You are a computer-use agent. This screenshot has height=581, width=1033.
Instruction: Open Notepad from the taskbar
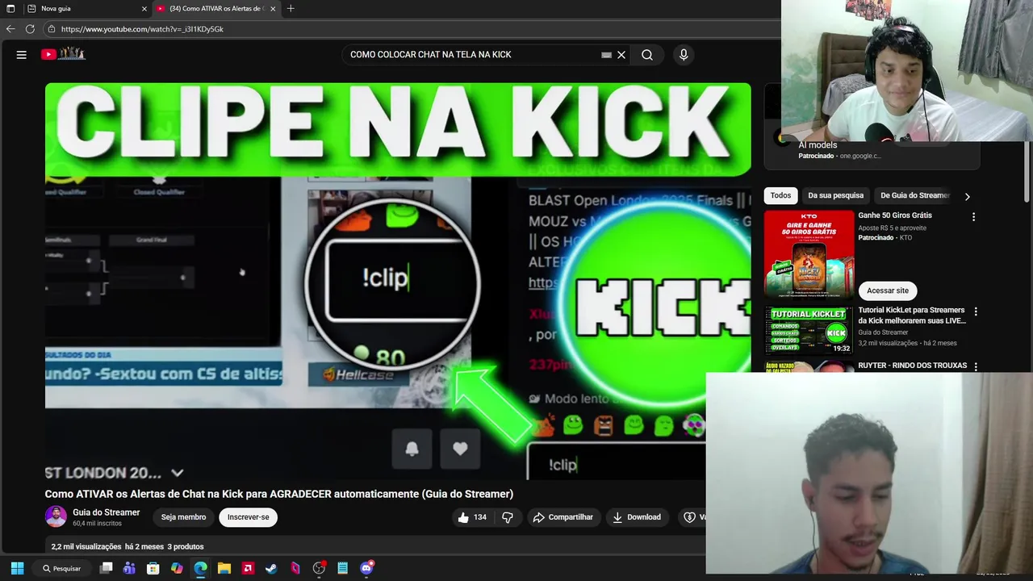point(342,568)
